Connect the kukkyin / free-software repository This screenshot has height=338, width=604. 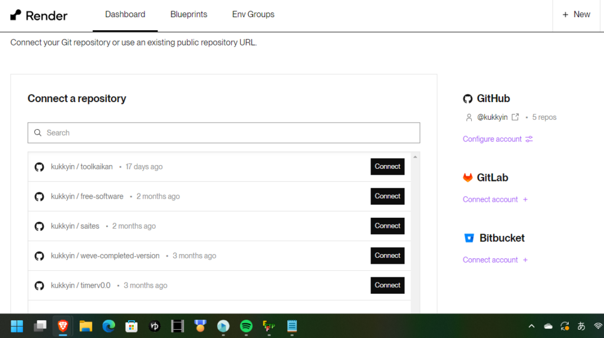[388, 196]
